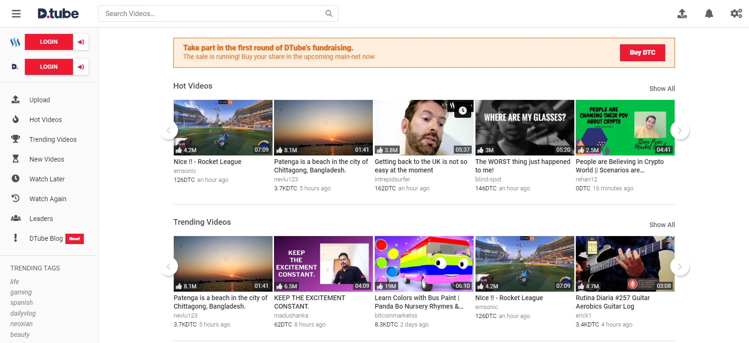Open the notifications bell

tap(709, 14)
